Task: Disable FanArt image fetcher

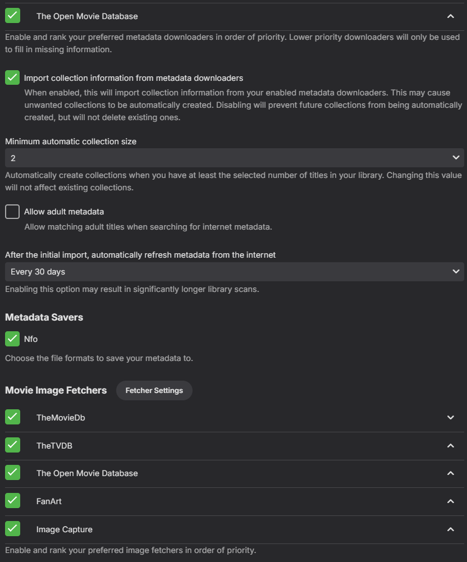Action: coord(12,501)
